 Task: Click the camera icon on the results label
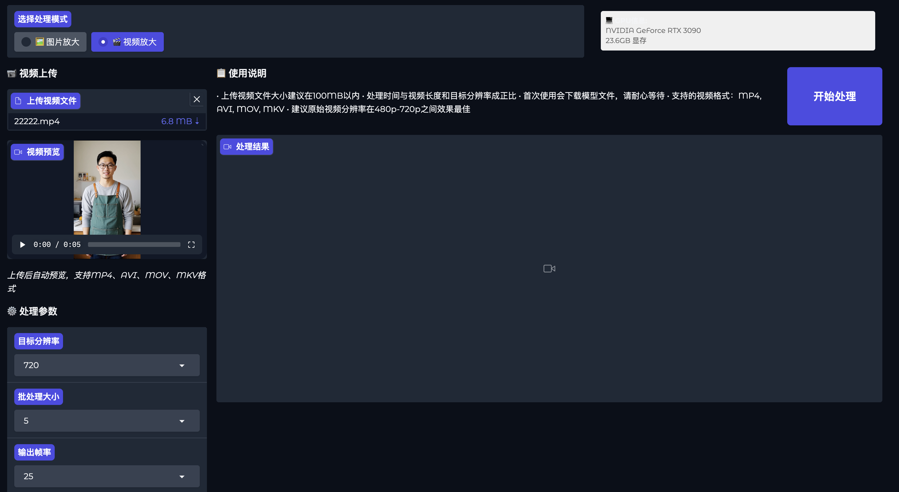(227, 147)
